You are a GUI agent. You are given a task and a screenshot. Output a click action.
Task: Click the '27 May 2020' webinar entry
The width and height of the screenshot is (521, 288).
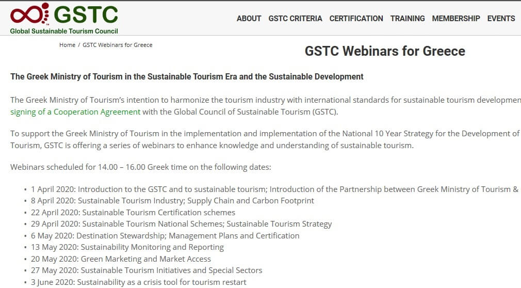click(x=146, y=270)
